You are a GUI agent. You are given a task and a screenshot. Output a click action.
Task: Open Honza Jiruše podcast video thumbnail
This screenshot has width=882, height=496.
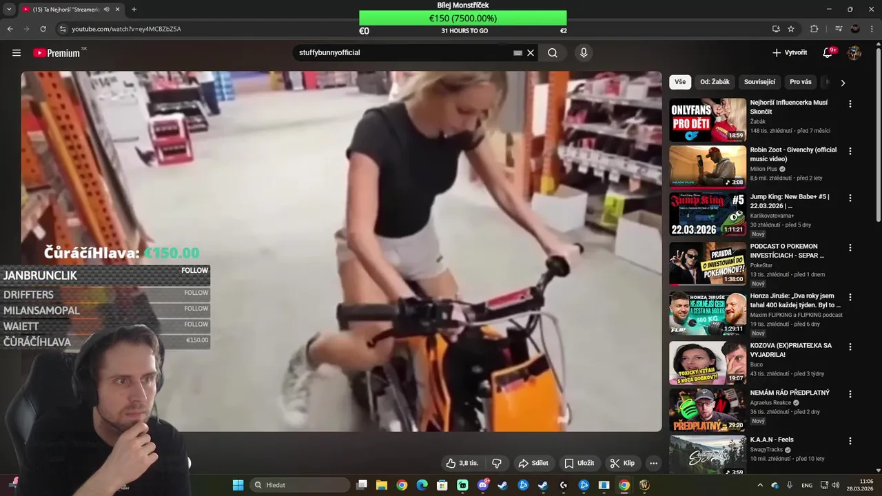[x=708, y=313]
